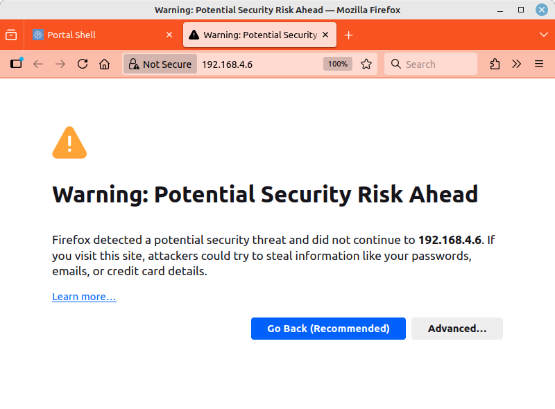Close the Portal Shell tab

coord(169,35)
